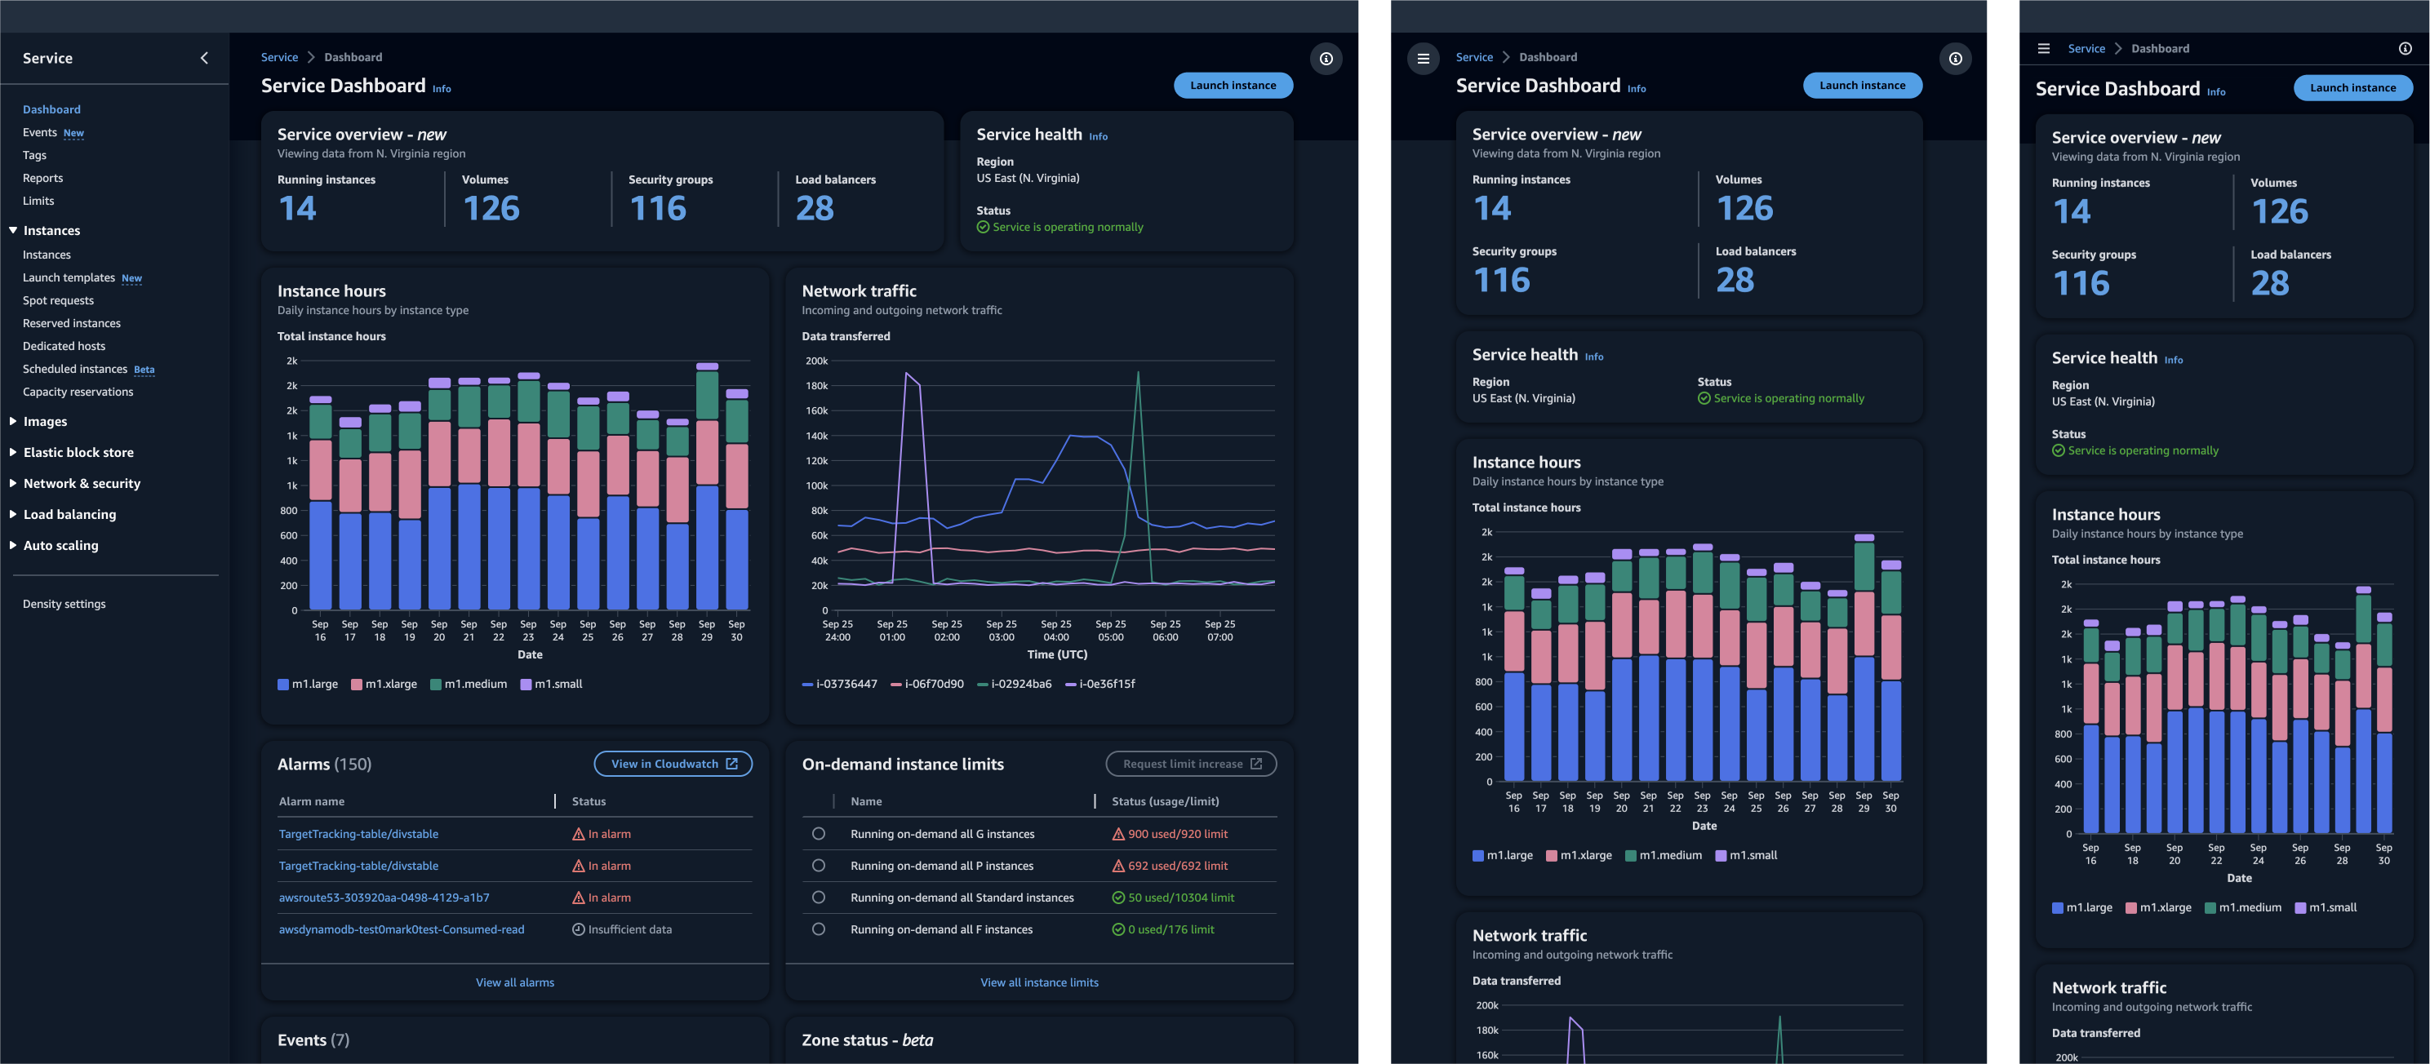This screenshot has height=1064, width=2430.
Task: Click the warning icon beside 900 used/920 limit
Action: tap(1117, 834)
